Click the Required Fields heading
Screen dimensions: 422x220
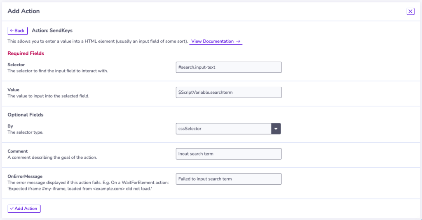pos(26,53)
